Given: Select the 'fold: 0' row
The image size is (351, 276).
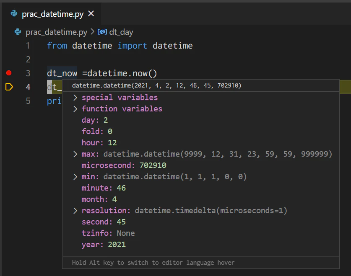Looking at the screenshot, I should 201,132.
